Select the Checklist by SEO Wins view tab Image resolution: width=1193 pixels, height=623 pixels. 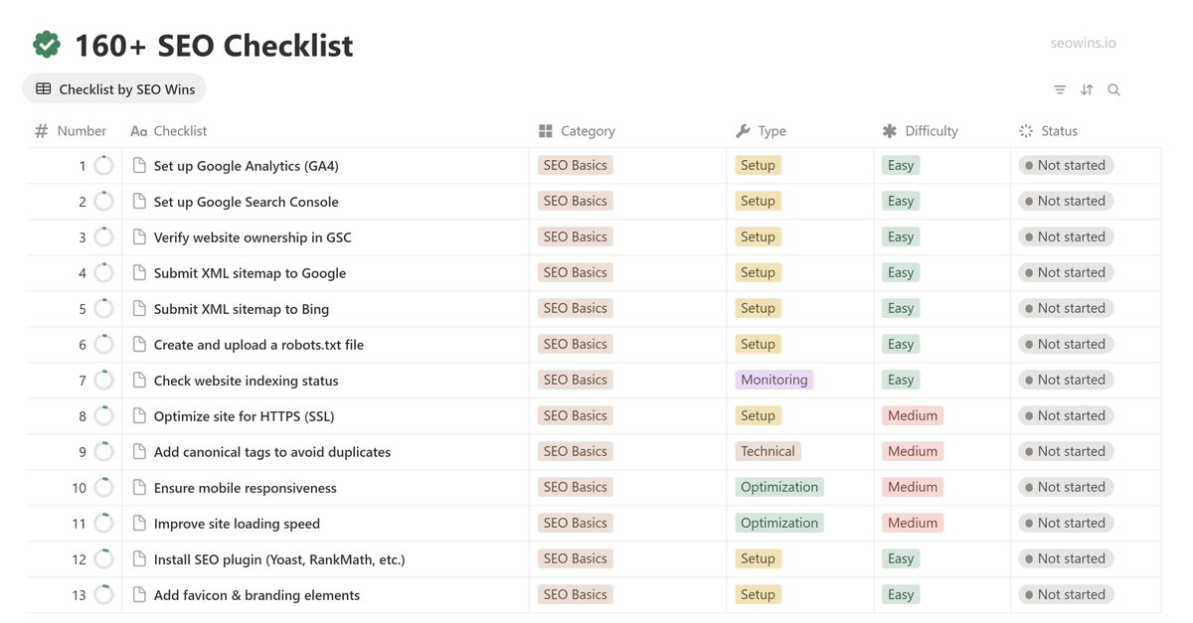114,88
